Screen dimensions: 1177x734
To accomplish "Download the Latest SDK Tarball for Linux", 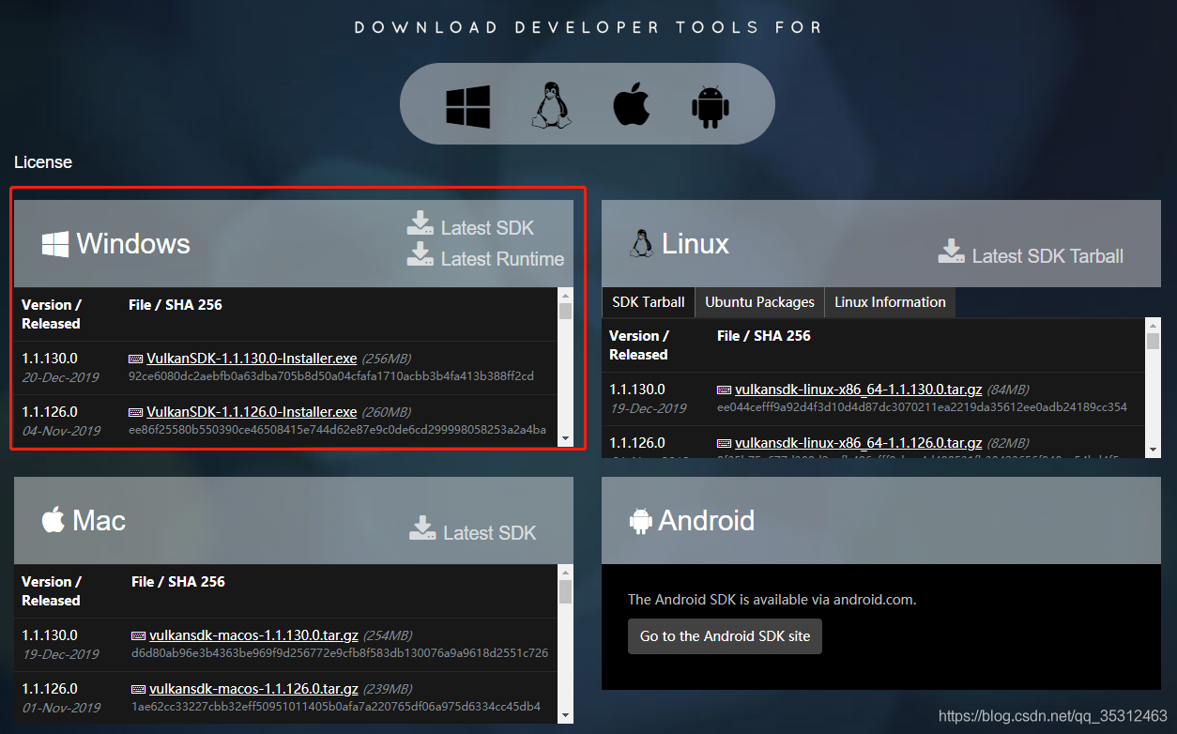I will click(1031, 254).
